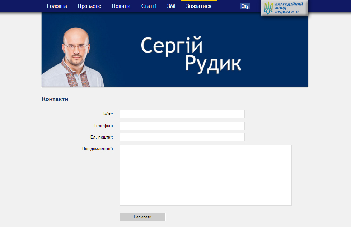This screenshot has height=227, width=351.
Task: Click the Повідомлення field label
Action: [97, 149]
